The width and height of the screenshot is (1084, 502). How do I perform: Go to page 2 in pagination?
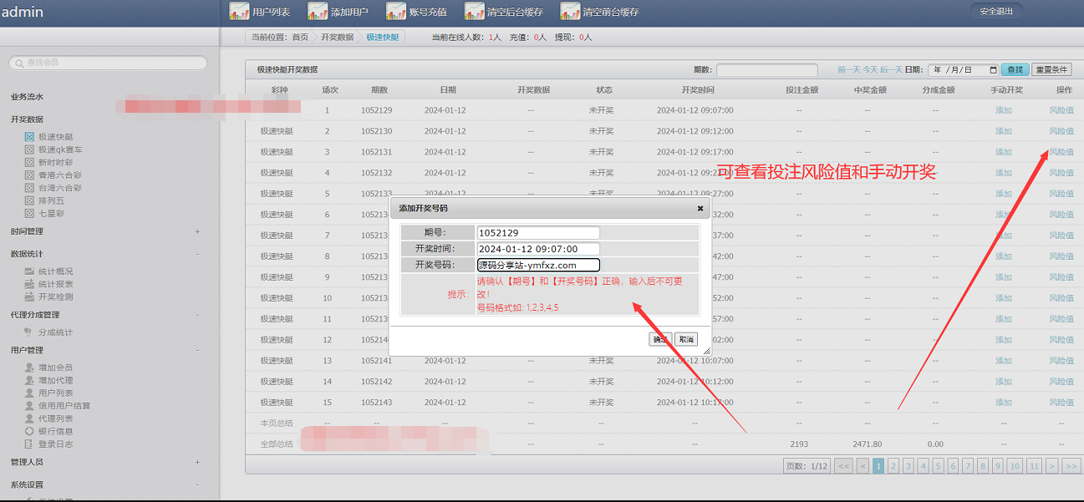(x=893, y=466)
